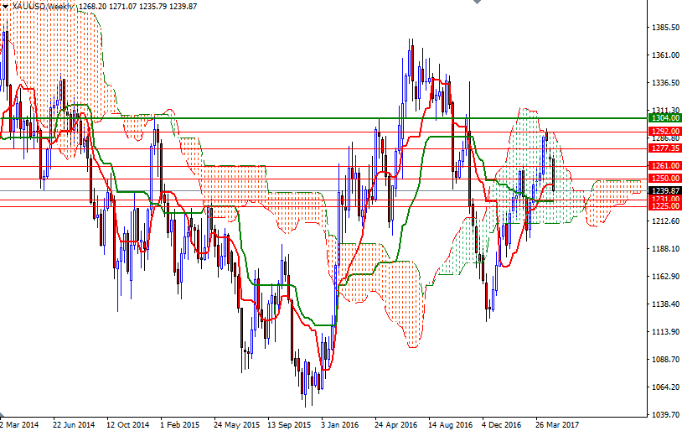This screenshot has height=431, width=682.
Task: Click the 1385.50 value on price scale
Action: (x=664, y=28)
